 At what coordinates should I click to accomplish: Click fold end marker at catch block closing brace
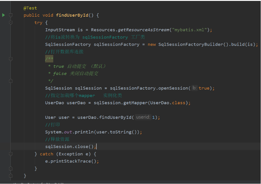tap(11, 168)
